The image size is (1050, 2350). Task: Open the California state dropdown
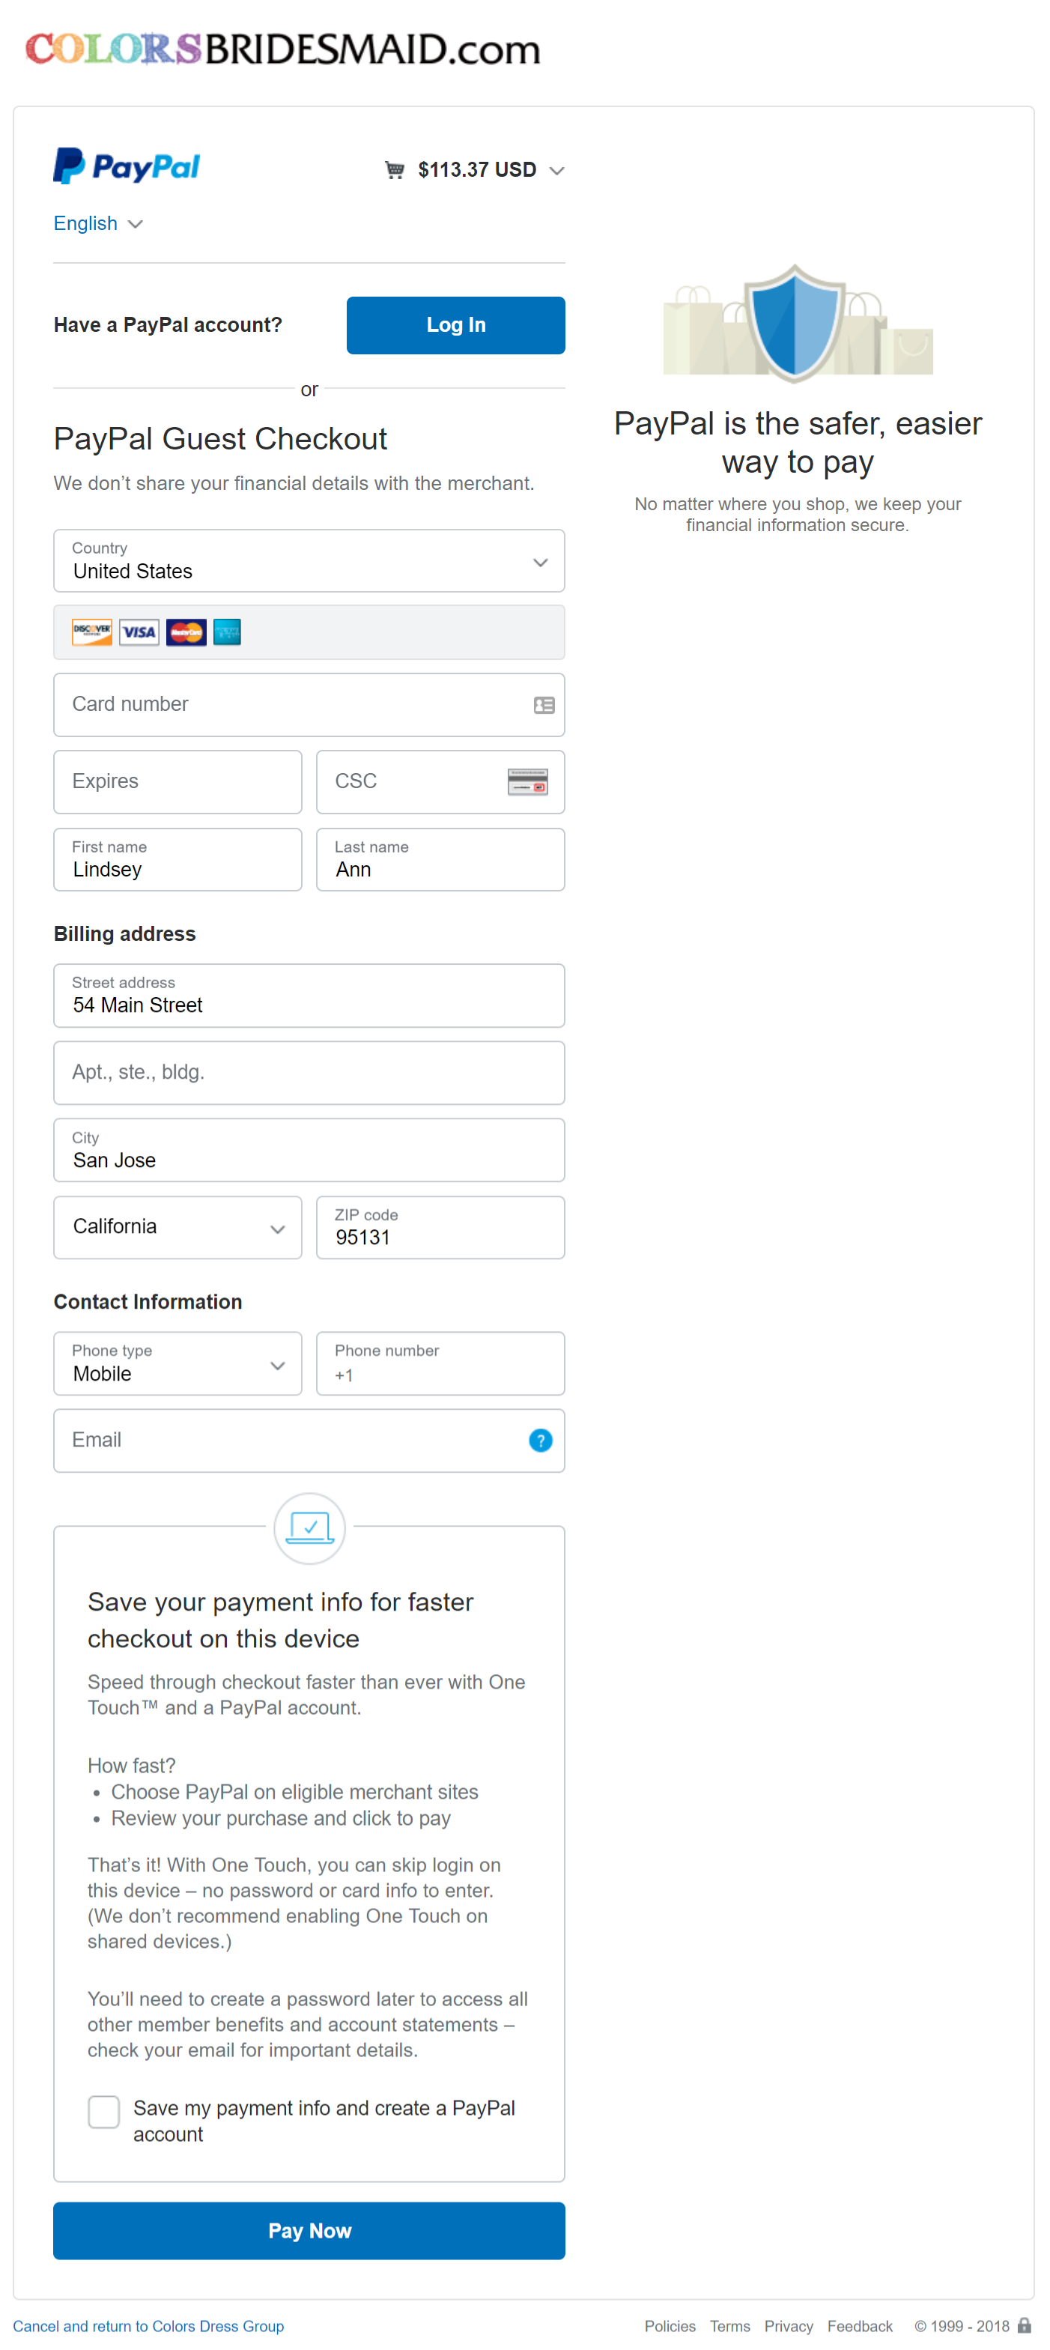(x=178, y=1227)
